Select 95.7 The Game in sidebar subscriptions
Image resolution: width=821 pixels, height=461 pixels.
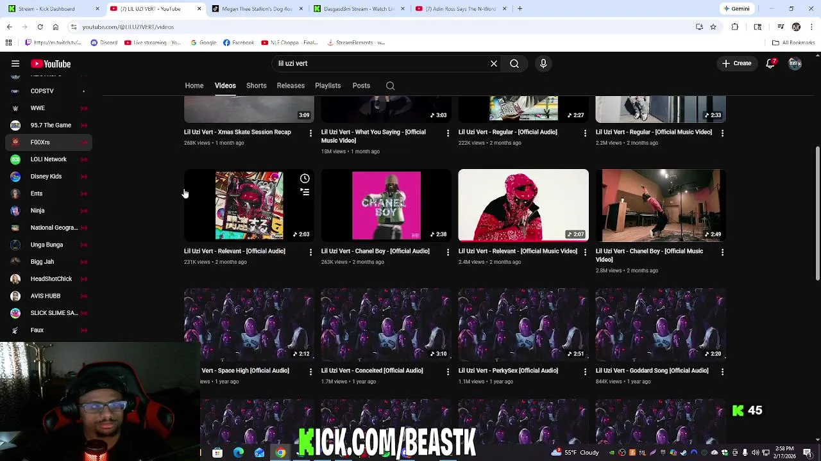[49, 125]
